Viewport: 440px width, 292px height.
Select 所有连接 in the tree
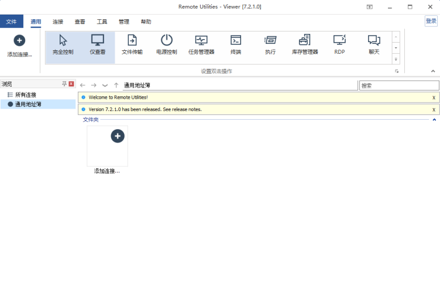(26, 95)
